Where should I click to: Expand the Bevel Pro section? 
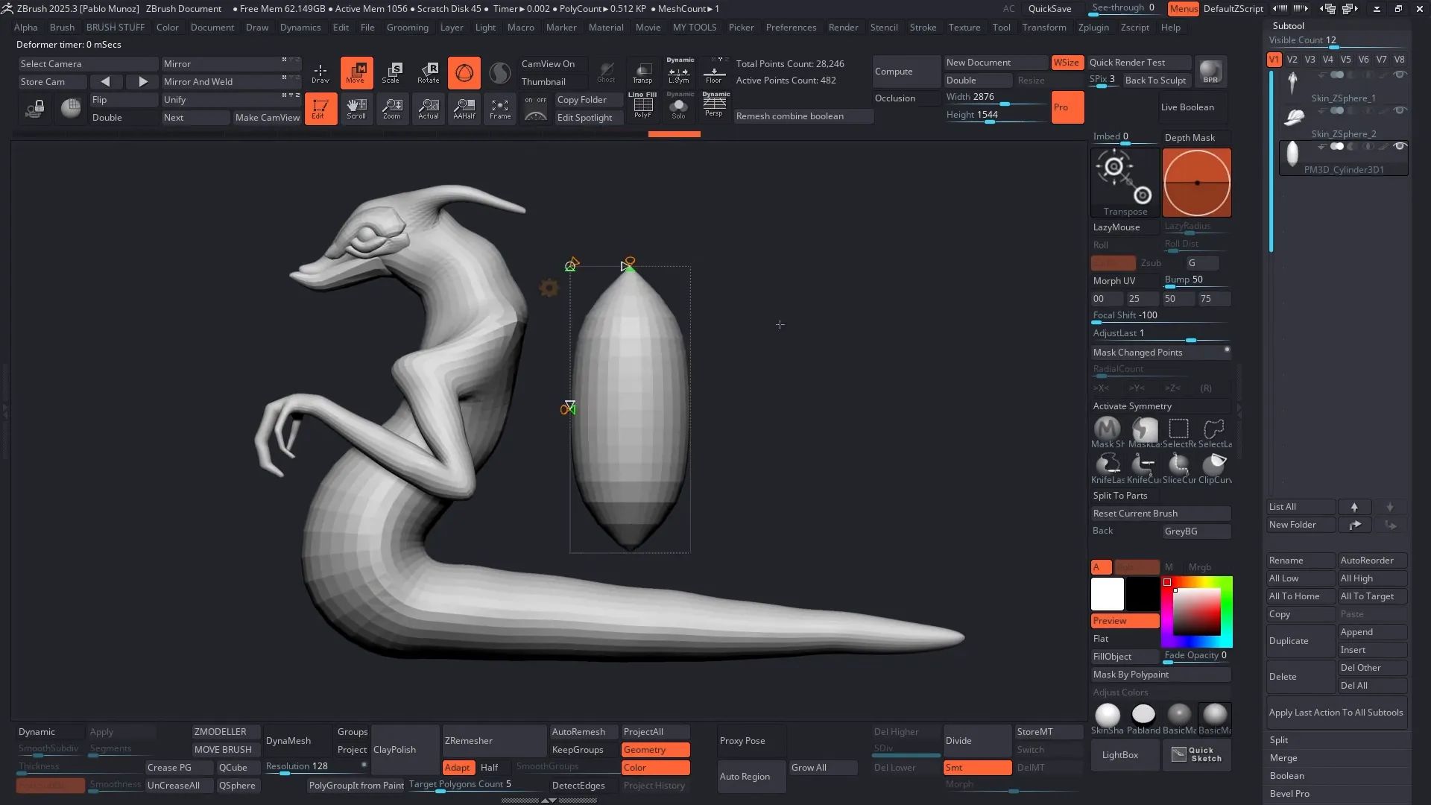[x=1289, y=794]
